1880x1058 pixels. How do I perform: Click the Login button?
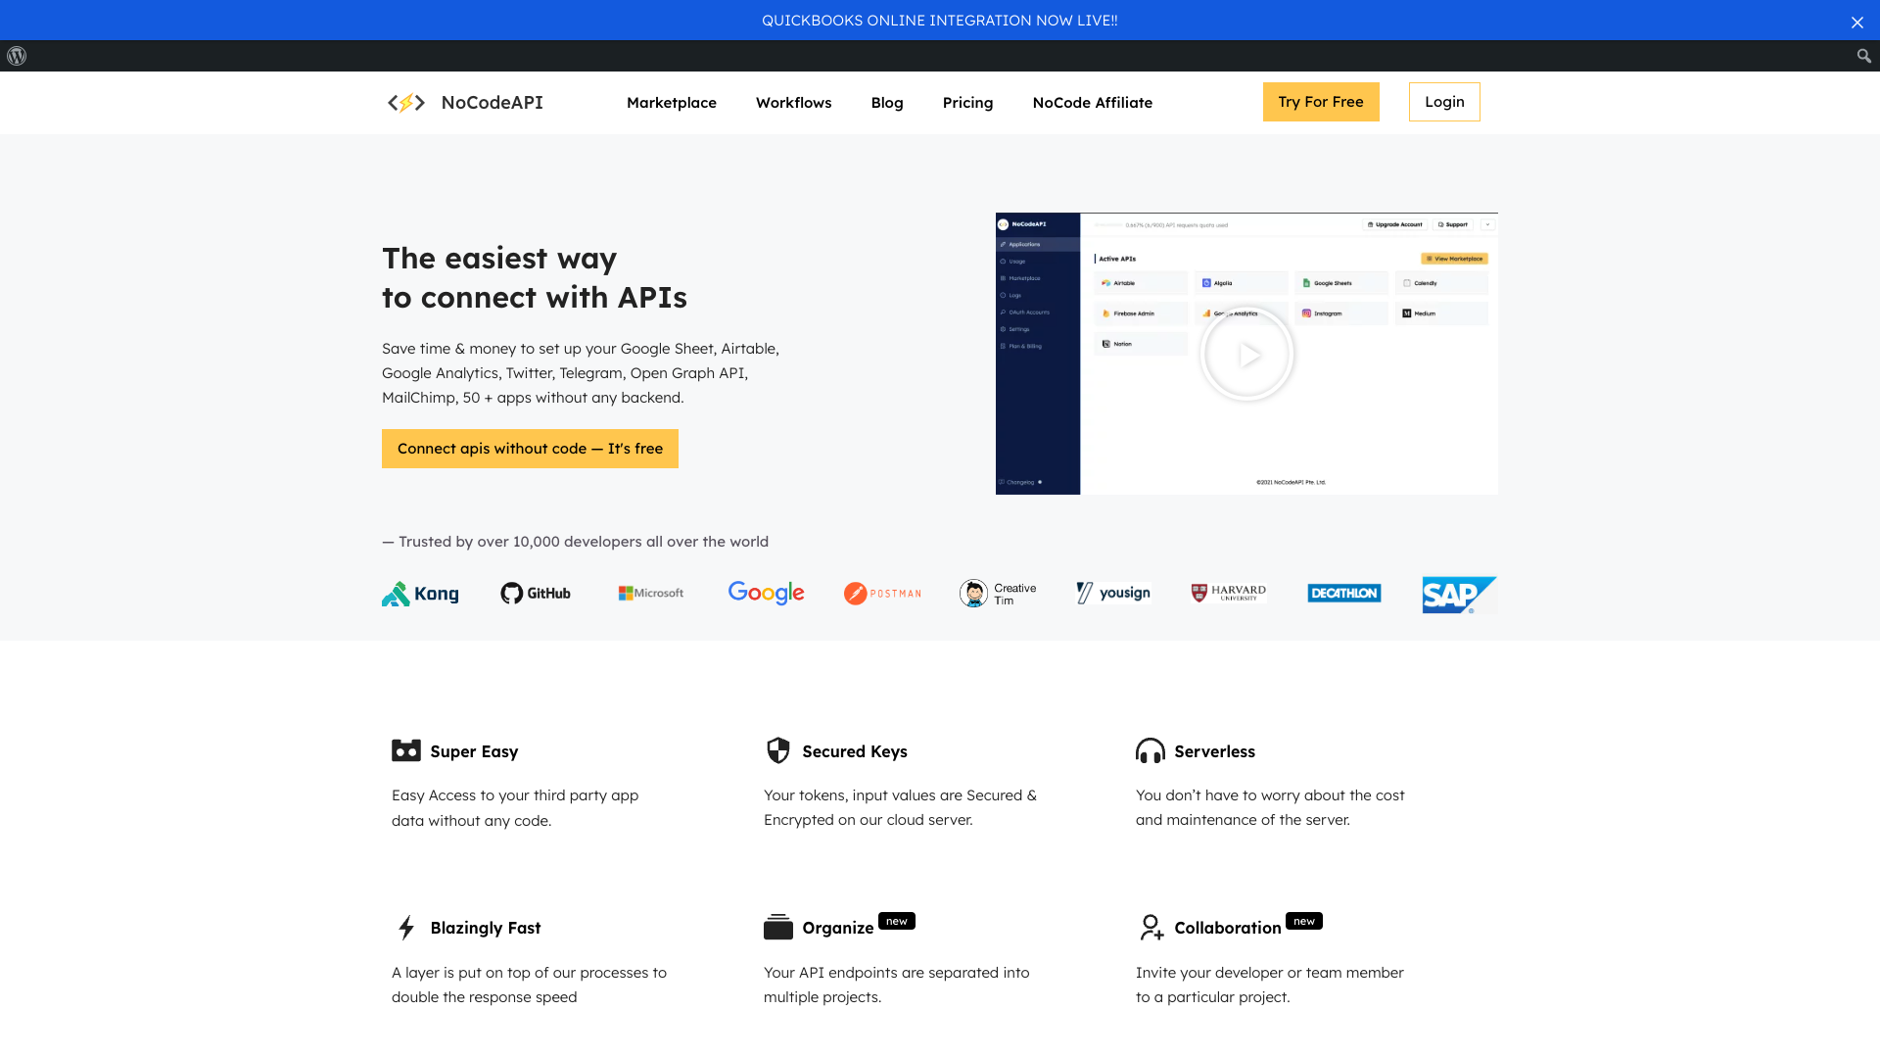point(1443,102)
